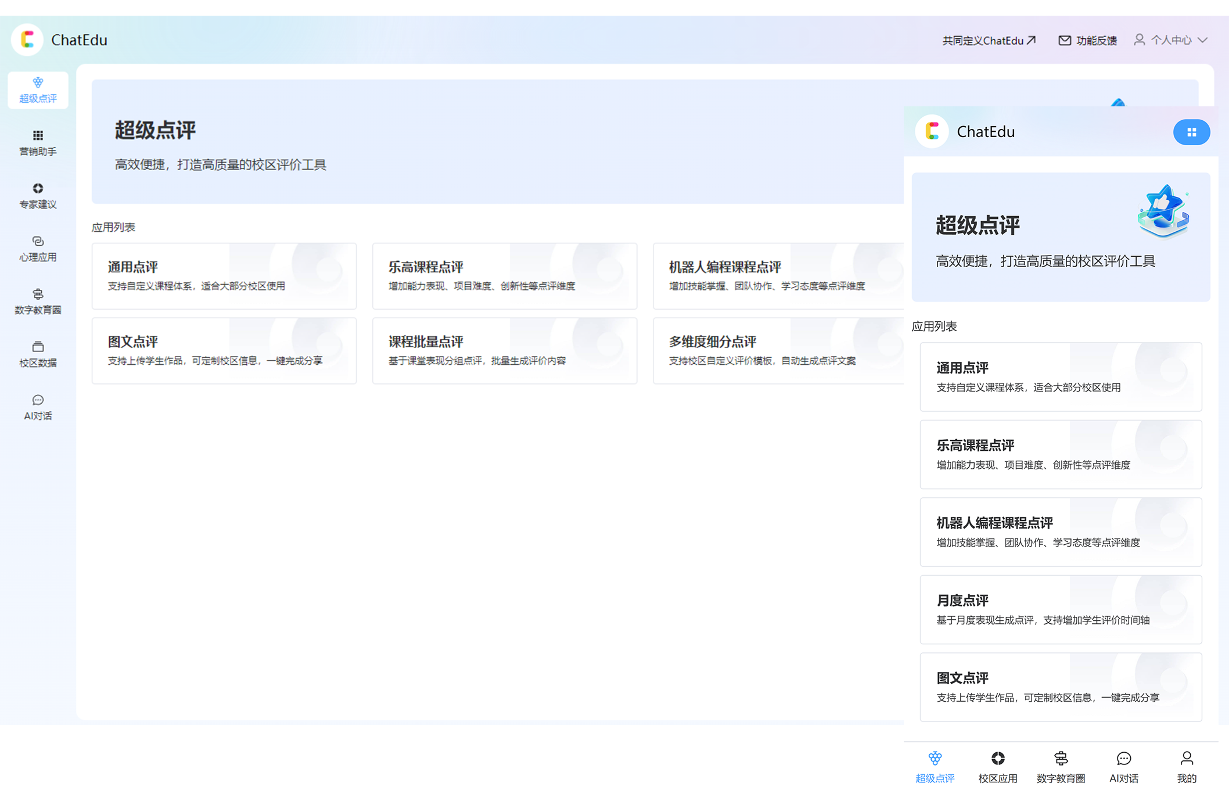This screenshot has height=801, width=1229.
Task: Open 乐高课程点评 card in main list
Action: (504, 276)
